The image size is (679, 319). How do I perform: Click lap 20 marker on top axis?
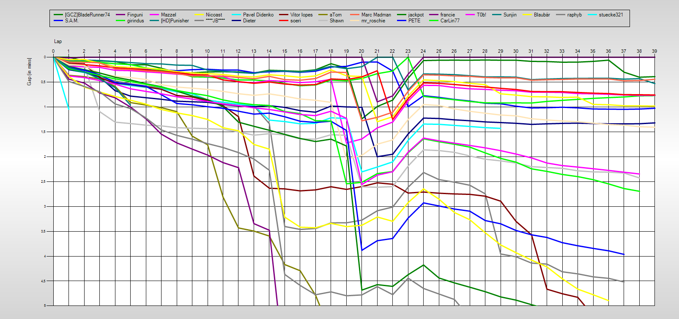(x=361, y=51)
